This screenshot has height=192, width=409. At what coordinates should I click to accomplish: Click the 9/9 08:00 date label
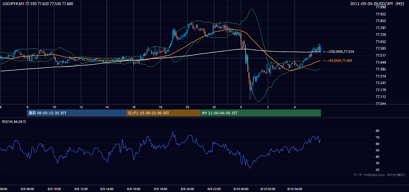[28, 189]
